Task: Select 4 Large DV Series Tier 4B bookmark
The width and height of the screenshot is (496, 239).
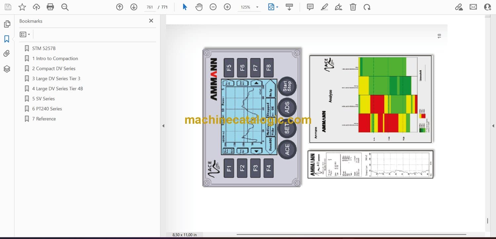Action: pos(58,88)
